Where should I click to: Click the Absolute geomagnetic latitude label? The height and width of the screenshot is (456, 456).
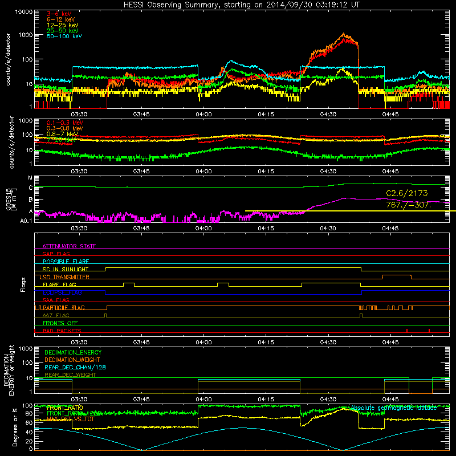point(394,408)
